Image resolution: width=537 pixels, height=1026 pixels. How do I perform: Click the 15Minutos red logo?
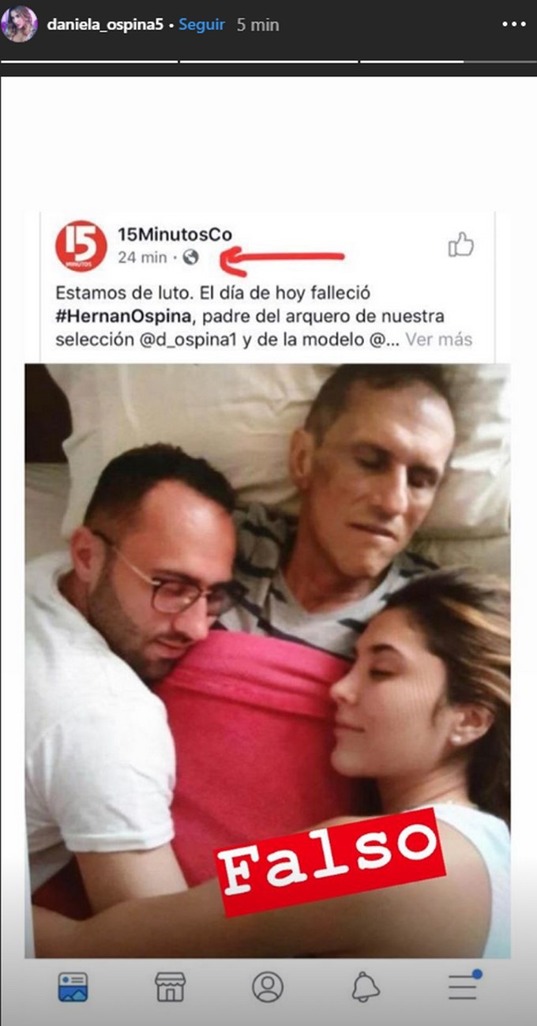click(x=81, y=246)
